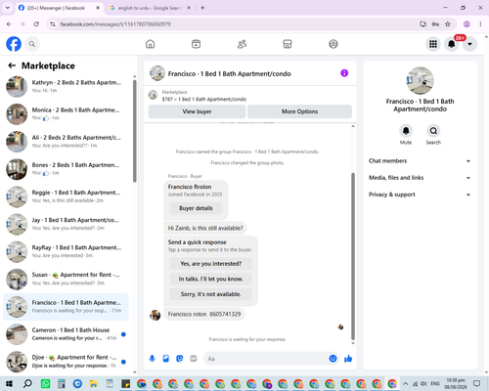Open a new browser tab

coord(202,8)
